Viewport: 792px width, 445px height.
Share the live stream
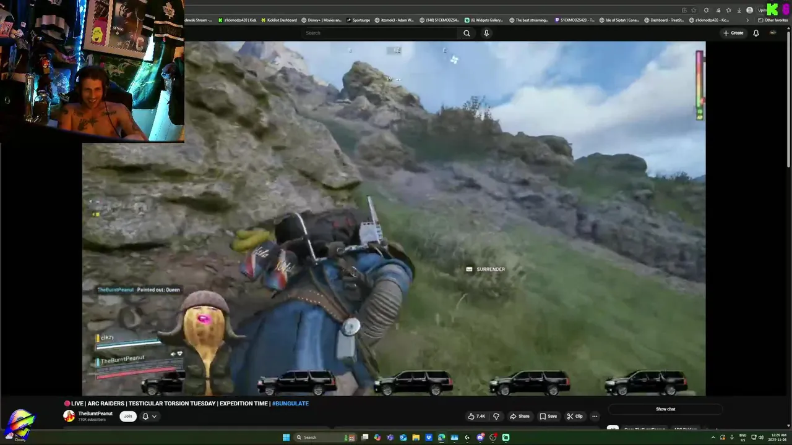520,416
